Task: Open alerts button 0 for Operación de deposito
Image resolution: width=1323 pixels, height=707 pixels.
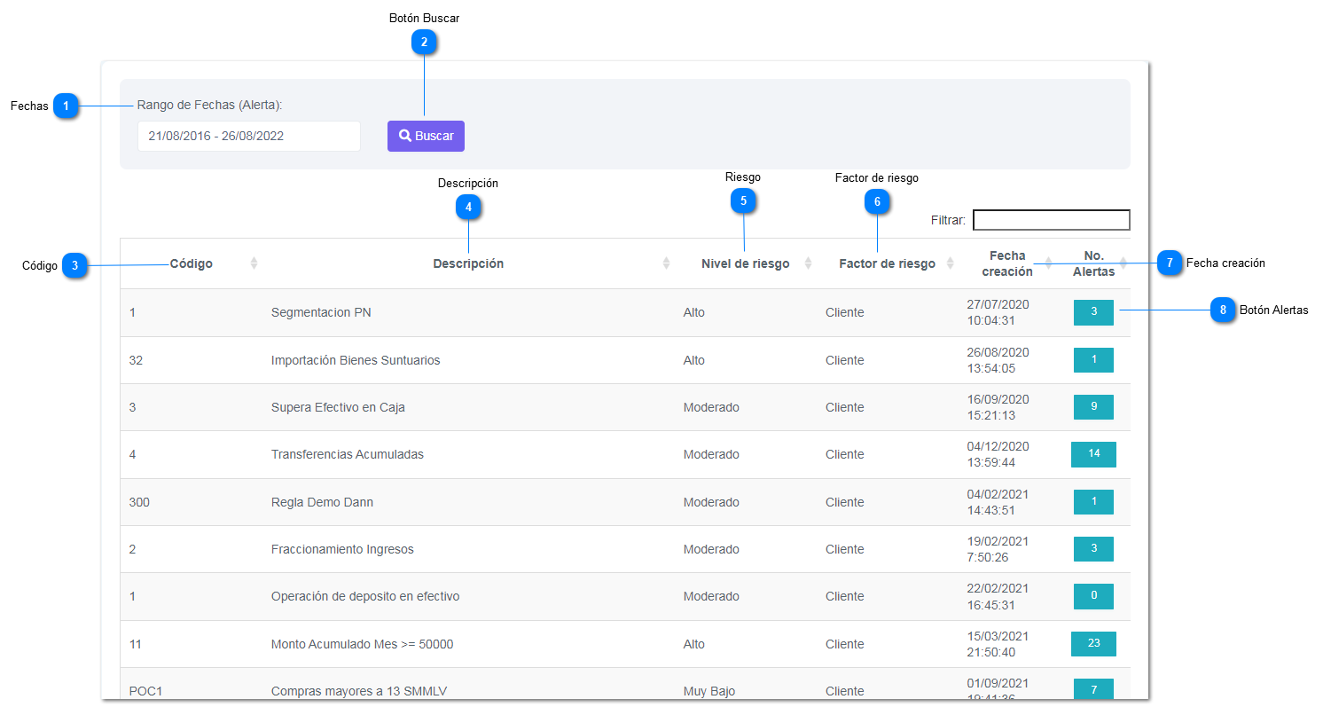Action: pyautogui.click(x=1093, y=596)
